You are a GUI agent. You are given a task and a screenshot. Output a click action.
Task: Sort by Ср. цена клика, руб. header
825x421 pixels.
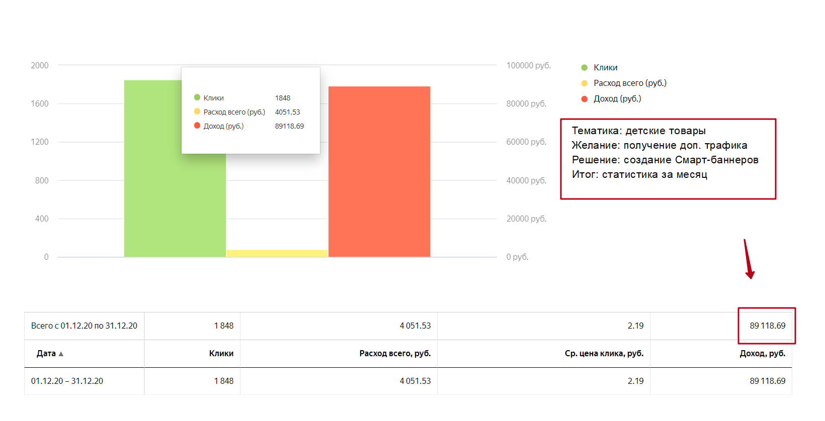click(x=604, y=353)
